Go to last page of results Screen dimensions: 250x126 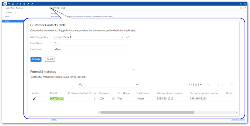(x=231, y=85)
